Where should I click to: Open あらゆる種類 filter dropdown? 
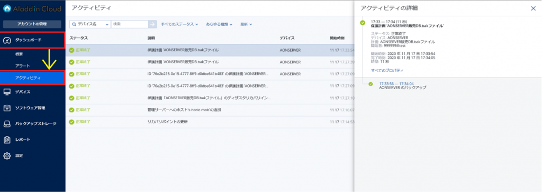pos(219,24)
